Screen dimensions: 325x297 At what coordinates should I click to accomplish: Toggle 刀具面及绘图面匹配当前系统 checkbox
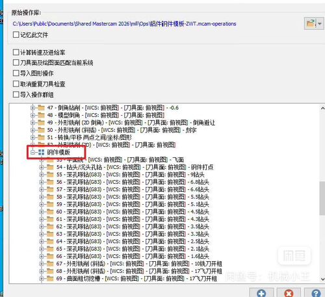(x=16, y=62)
